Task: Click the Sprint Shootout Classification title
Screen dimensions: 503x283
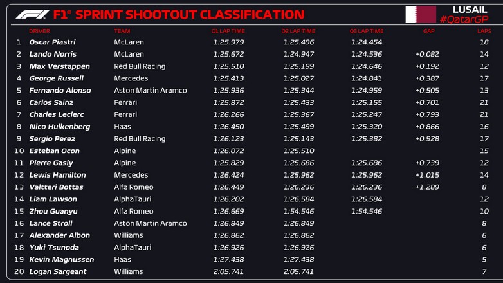Action: (x=179, y=14)
